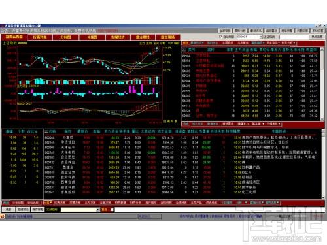This screenshot has height=245, width=327.
Task: Open the K线图 tab
Action: coord(92,37)
